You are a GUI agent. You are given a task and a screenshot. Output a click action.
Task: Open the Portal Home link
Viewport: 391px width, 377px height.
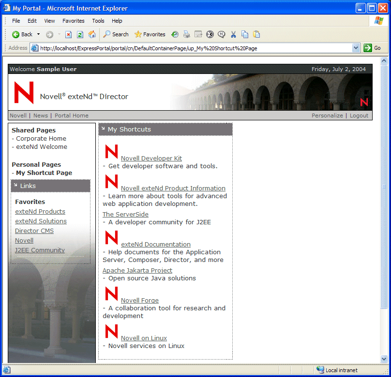point(72,116)
